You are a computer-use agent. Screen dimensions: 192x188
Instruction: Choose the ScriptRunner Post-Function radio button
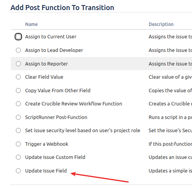(x=18, y=117)
